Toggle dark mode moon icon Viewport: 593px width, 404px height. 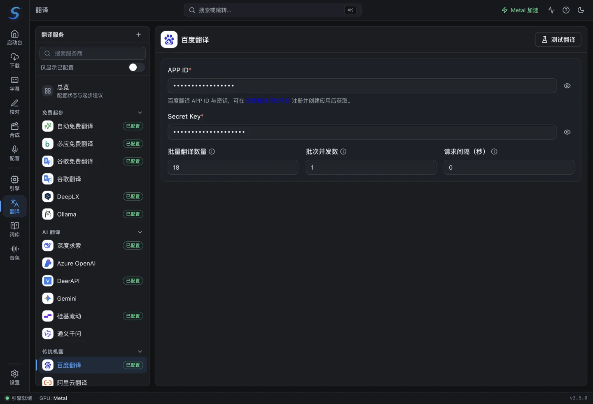point(581,10)
